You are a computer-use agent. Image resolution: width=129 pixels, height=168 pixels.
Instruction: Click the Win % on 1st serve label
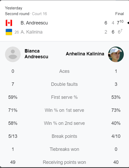coord(64,110)
